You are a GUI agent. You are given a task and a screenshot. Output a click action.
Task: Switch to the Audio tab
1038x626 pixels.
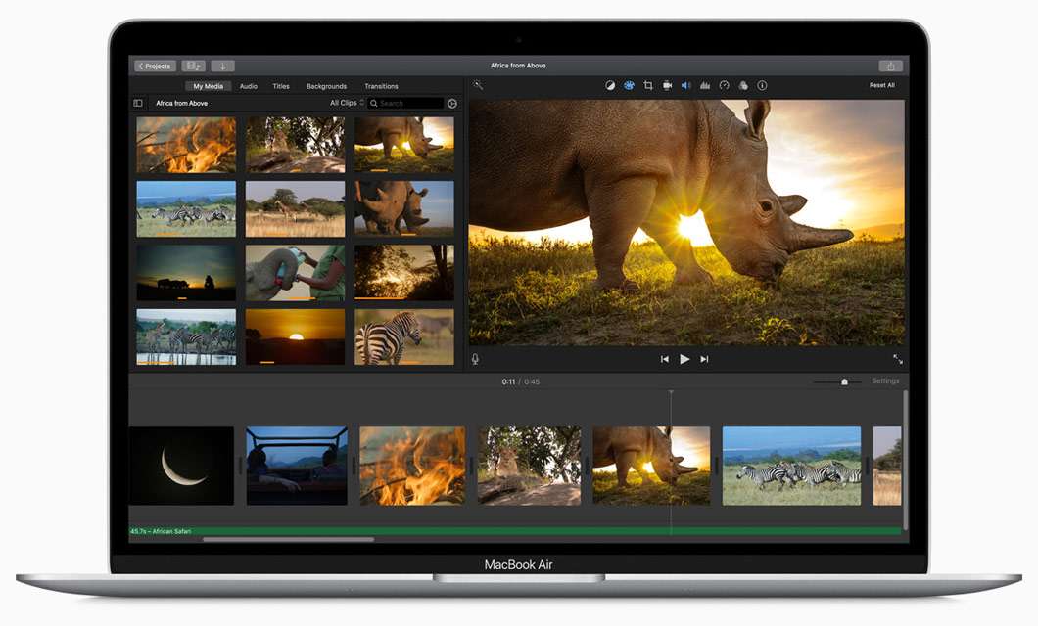[248, 85]
